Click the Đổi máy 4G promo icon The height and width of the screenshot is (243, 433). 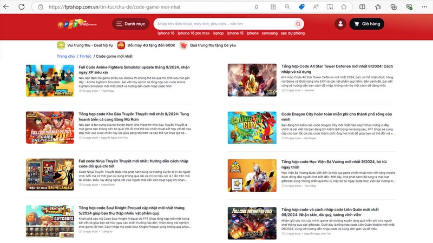point(121,45)
